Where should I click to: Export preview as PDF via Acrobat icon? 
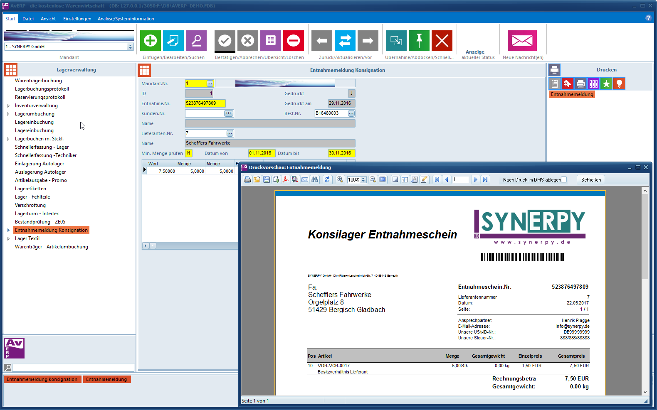point(285,179)
